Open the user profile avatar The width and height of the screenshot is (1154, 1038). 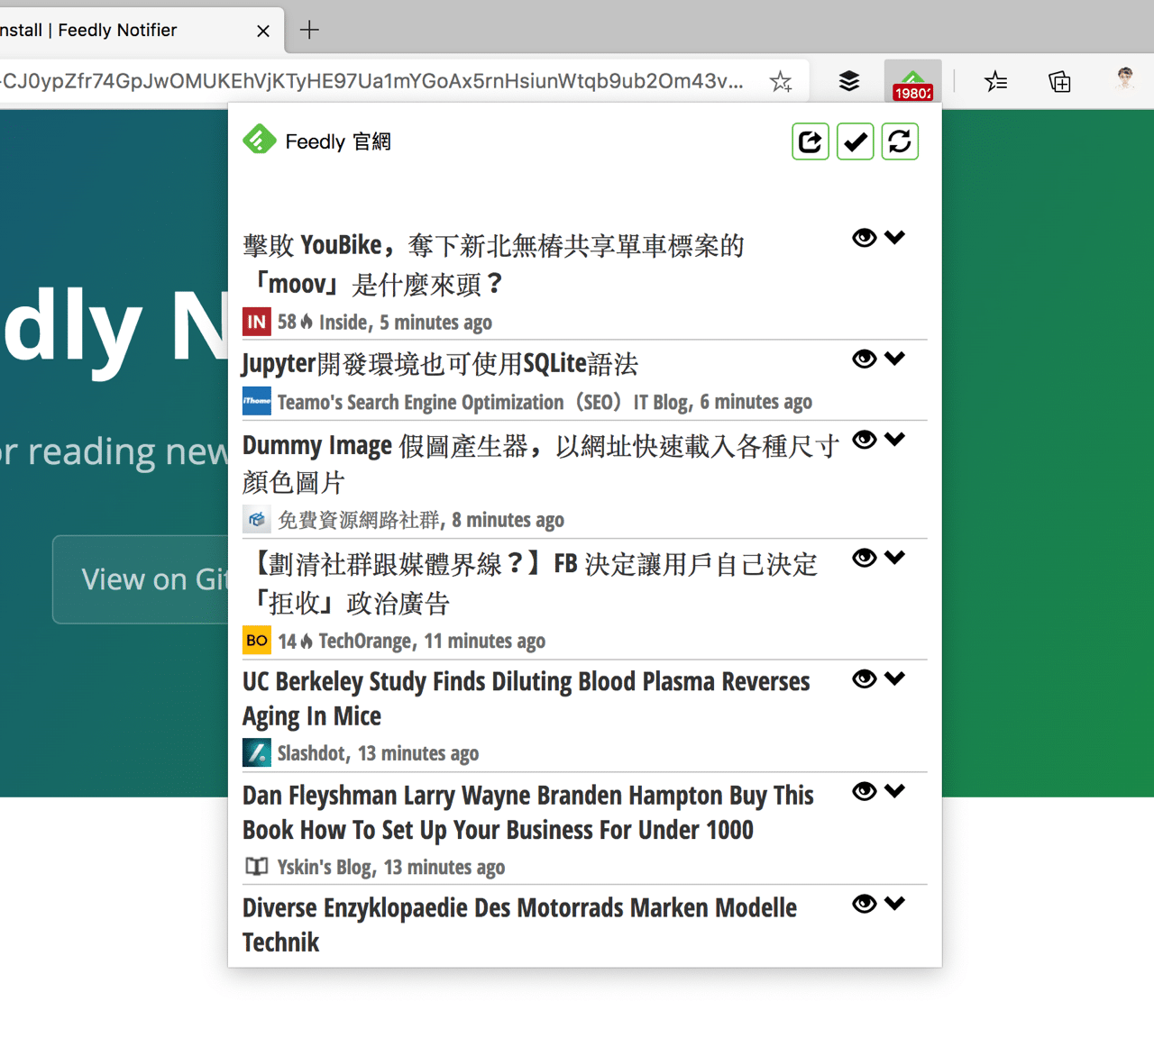pos(1124,81)
